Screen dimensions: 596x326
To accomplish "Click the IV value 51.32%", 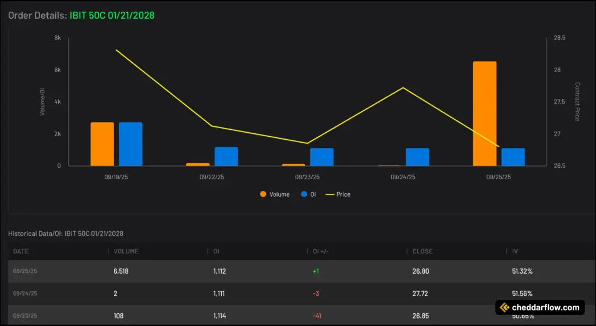I will point(522,271).
